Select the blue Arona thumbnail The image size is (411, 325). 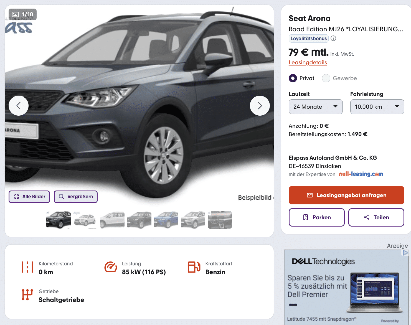(x=166, y=220)
